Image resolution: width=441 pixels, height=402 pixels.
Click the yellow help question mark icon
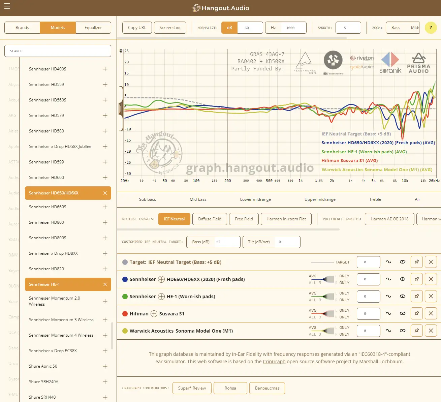(431, 28)
